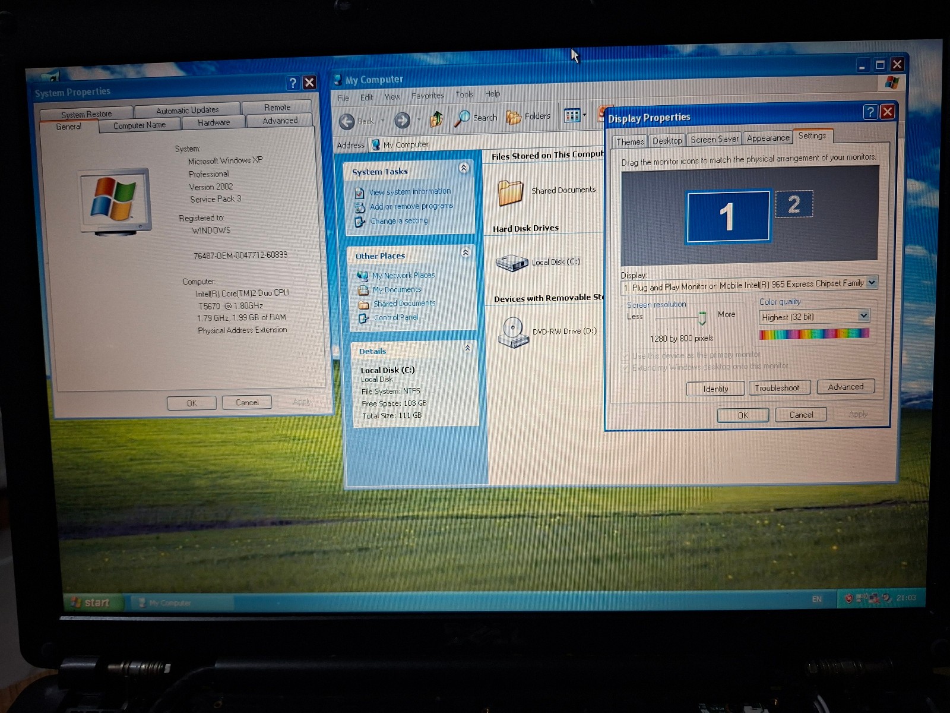This screenshot has height=713, width=950.
Task: Switch to the Themes tab
Action: 630,141
